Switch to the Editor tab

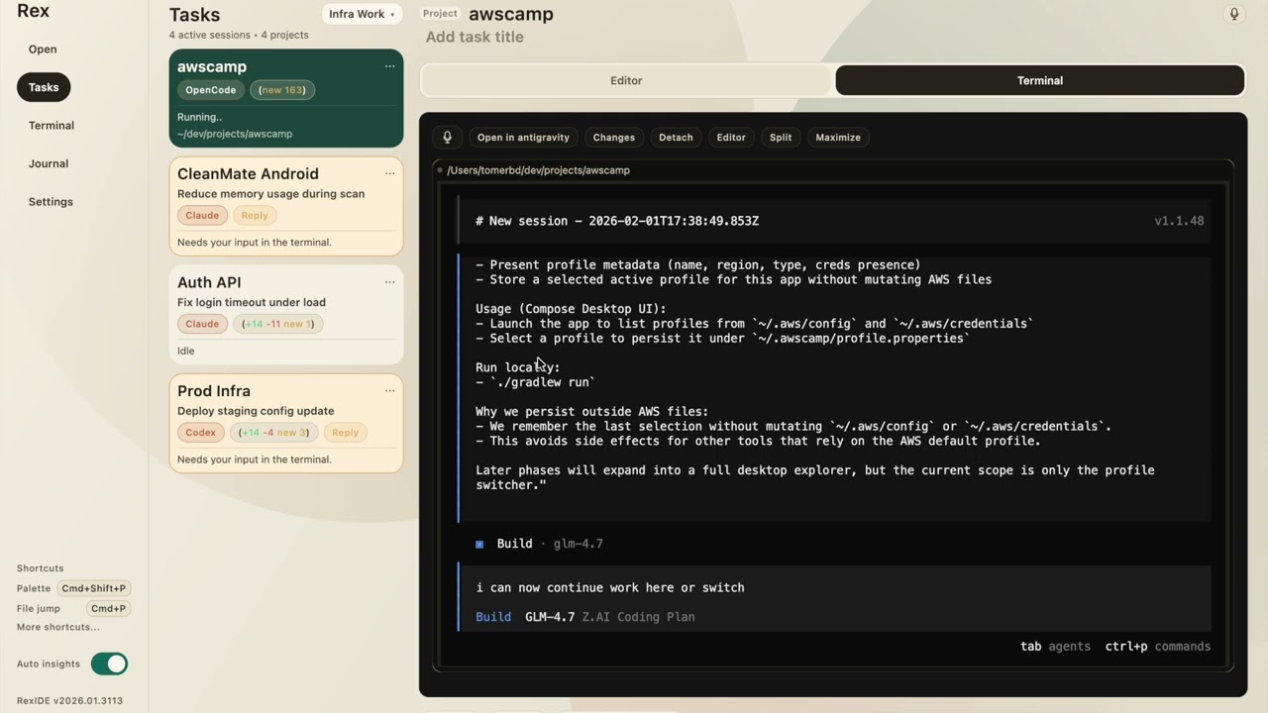[626, 80]
